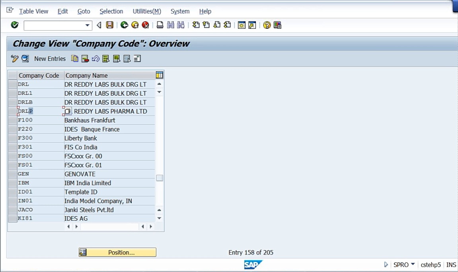
Task: Select the row marker for DRL
Action: [13, 84]
